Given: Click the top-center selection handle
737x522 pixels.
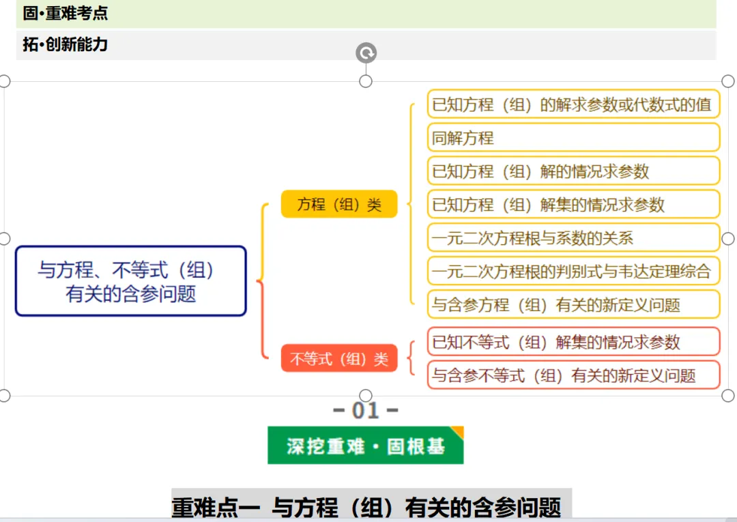Looking at the screenshot, I should click(366, 81).
